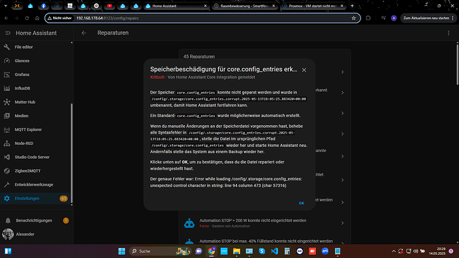
Task: Expand repair row ending 'et werden' chevron
Action: (342, 202)
